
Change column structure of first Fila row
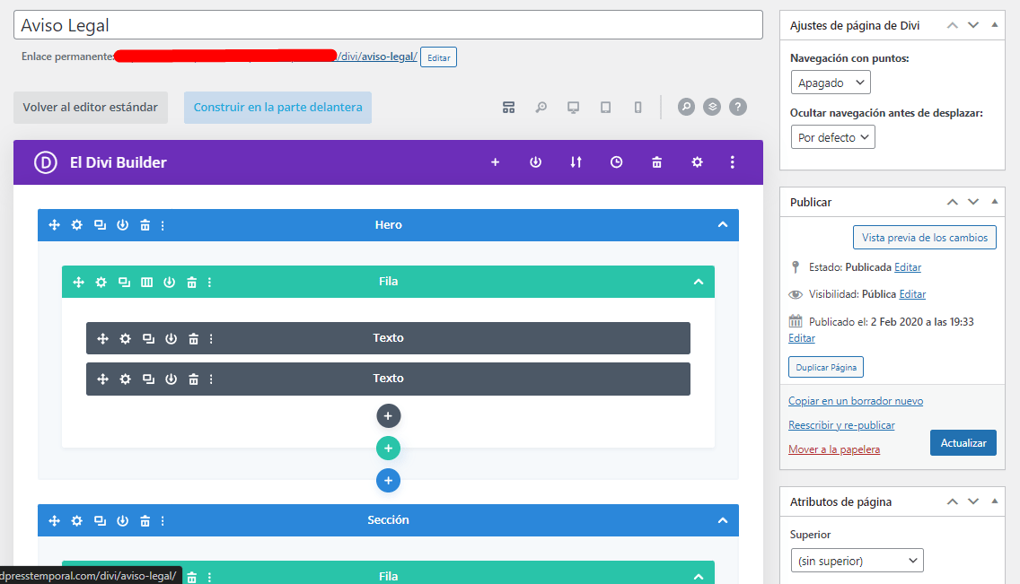pyautogui.click(x=147, y=282)
